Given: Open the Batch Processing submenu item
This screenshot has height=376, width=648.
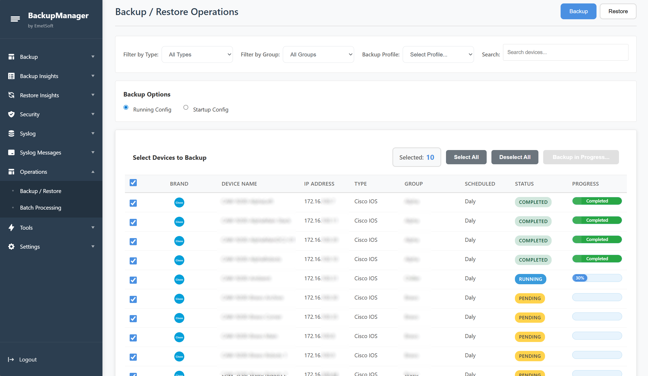Looking at the screenshot, I should click(41, 208).
